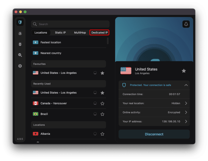208x161 pixels.
Task: Click the locations list scrollbar
Action: pos(108,41)
